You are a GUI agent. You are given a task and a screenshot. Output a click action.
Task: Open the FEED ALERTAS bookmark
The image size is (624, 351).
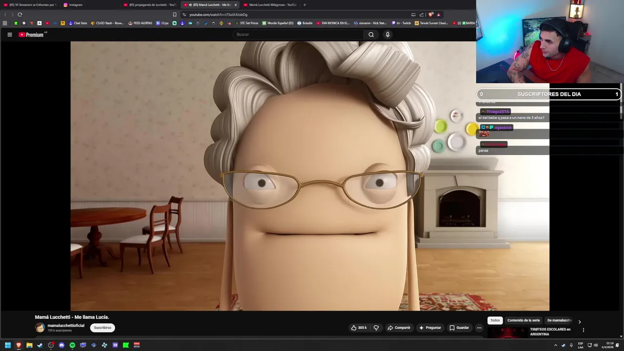(x=140, y=23)
